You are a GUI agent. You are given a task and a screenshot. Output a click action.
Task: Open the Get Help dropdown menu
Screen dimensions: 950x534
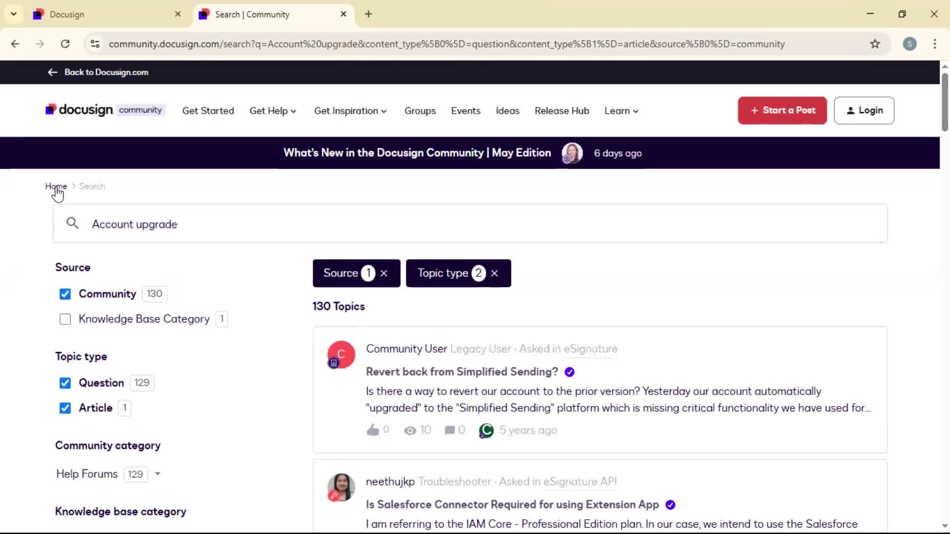(x=273, y=111)
